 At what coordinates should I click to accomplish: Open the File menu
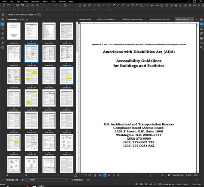[12, 1]
